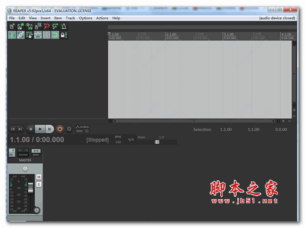
Task: Click the 4.1.00 ruler marker
Action: [x=286, y=34]
